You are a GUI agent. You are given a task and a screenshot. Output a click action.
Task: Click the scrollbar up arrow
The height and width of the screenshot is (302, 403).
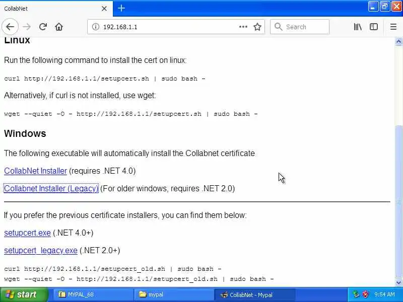click(398, 42)
